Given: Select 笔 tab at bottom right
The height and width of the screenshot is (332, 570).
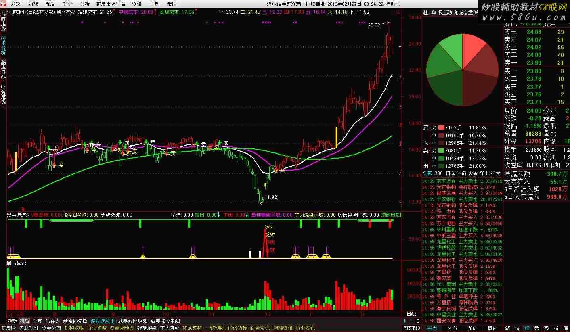Looking at the screenshot, I should (x=507, y=328).
